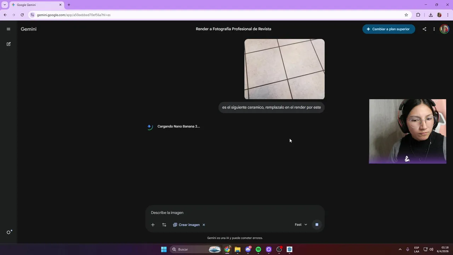Open the OBS Studio taskbar icon
This screenshot has width=453, height=255.
tap(279, 249)
